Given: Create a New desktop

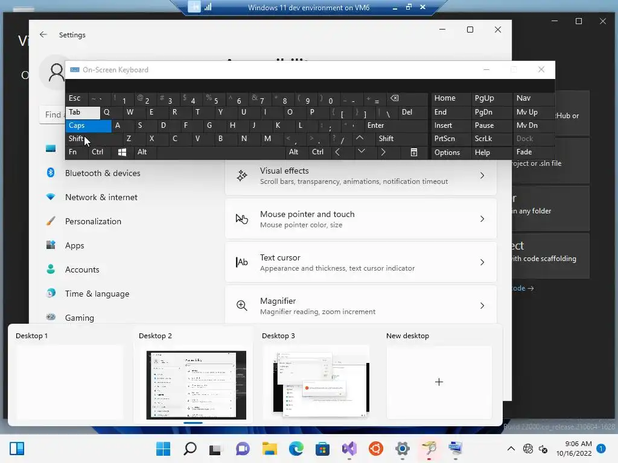Looking at the screenshot, I should pyautogui.click(x=439, y=382).
